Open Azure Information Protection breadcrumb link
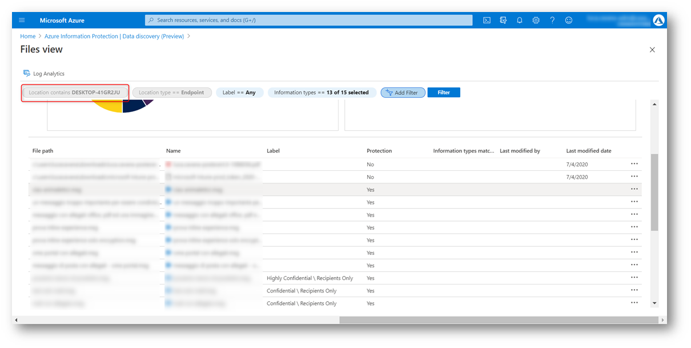 (114, 36)
